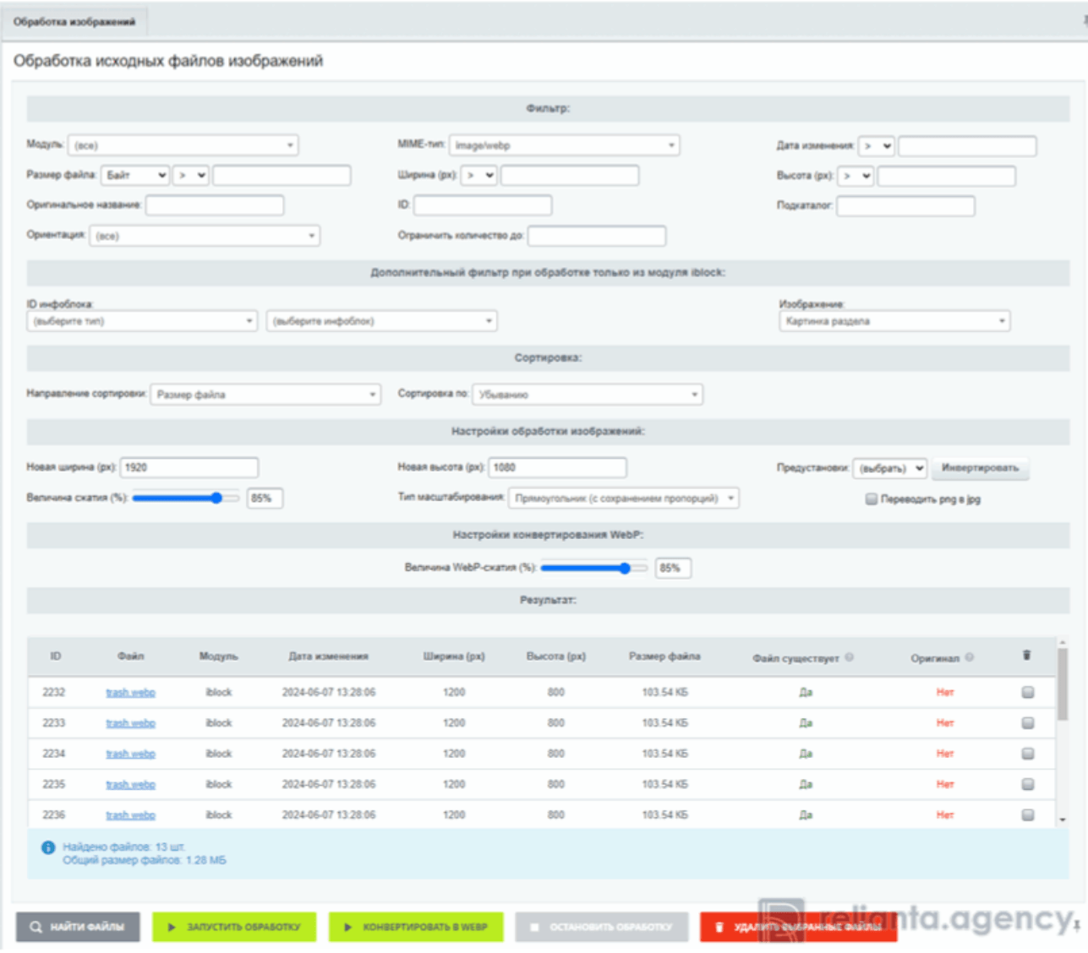
Task: Expand the Тип масштабирования dropdown
Action: (623, 498)
